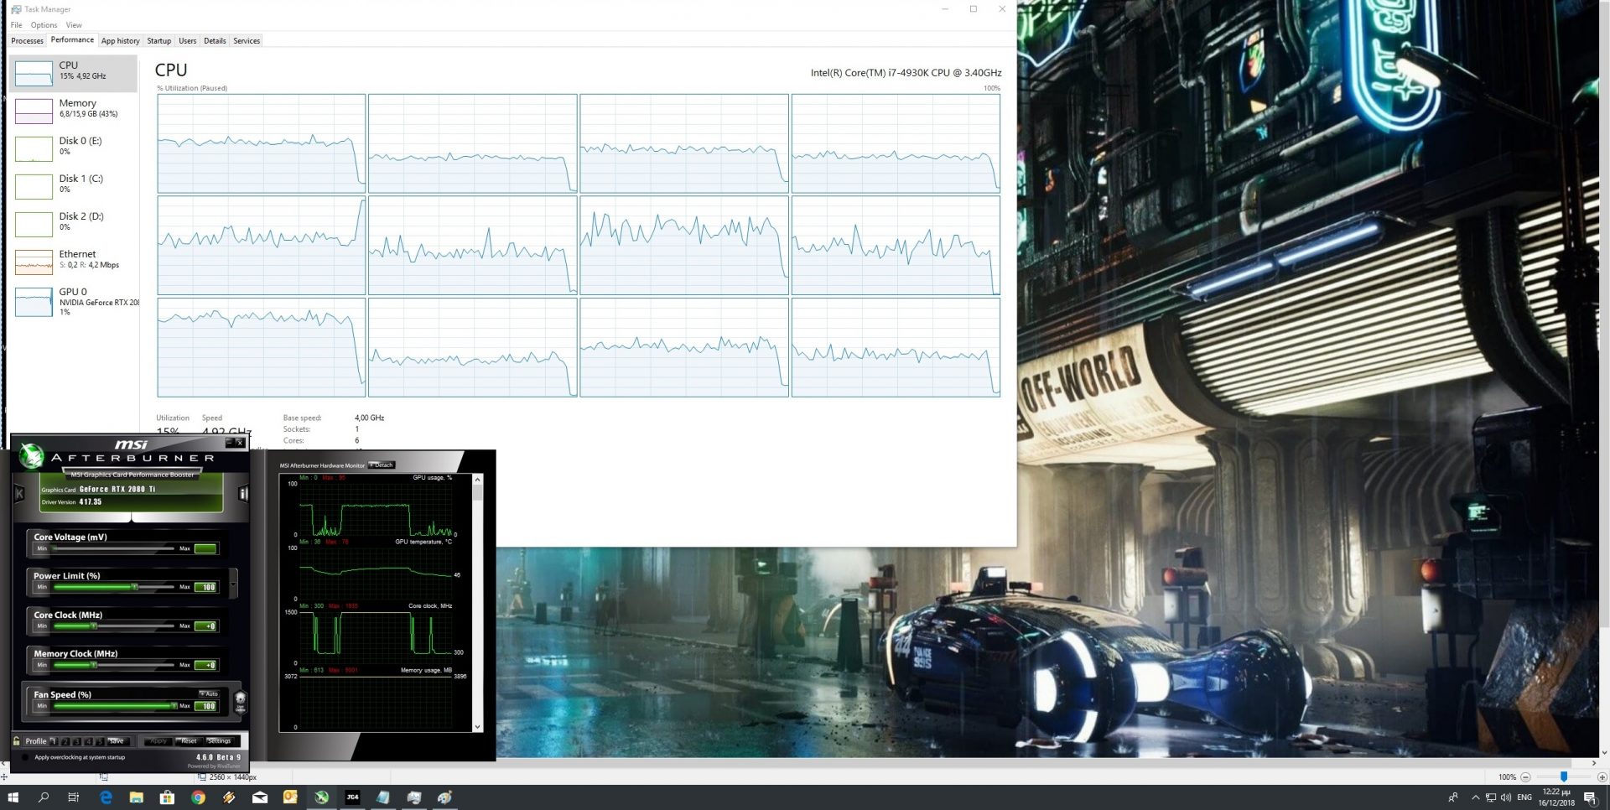Image resolution: width=1610 pixels, height=810 pixels.
Task: Click the Kombustor K icon in Afterburner
Action: pos(18,494)
